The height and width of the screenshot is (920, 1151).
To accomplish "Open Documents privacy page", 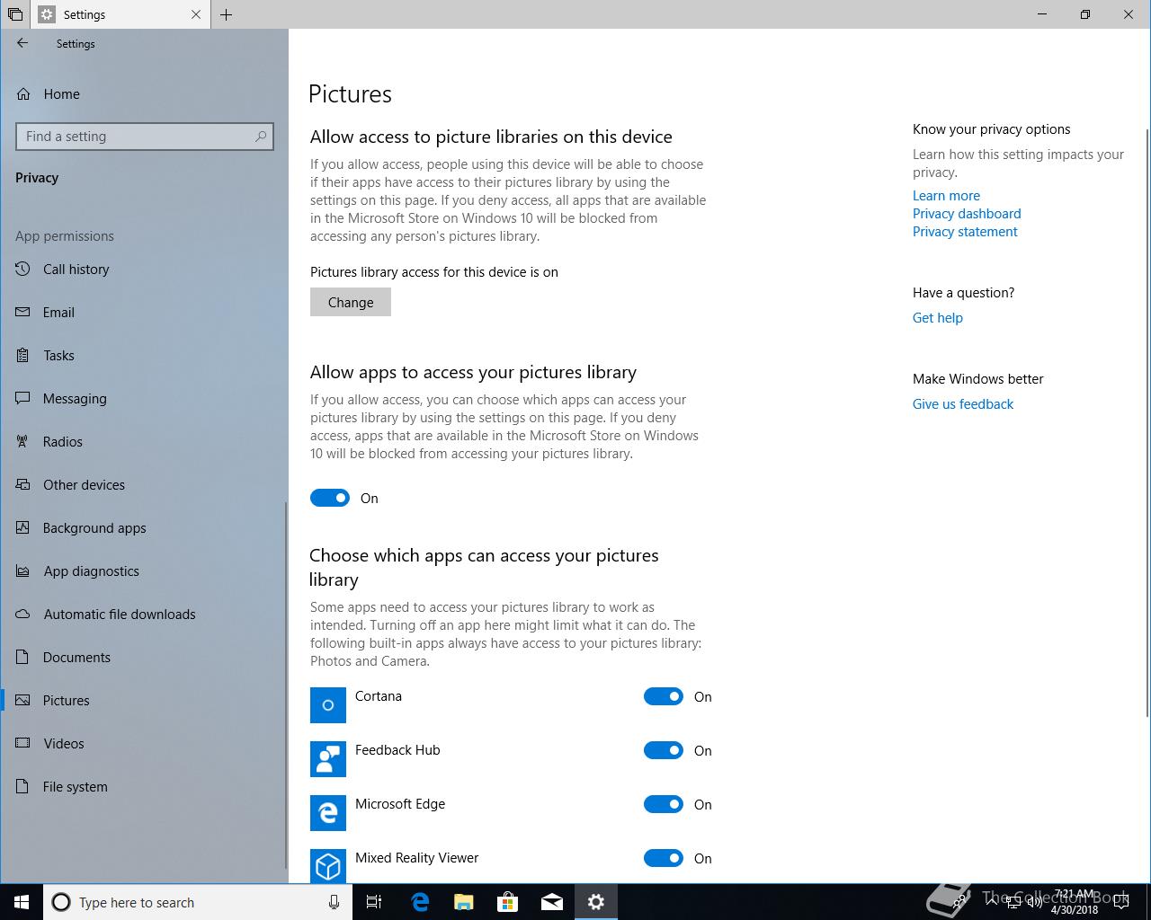I will tap(144, 658).
